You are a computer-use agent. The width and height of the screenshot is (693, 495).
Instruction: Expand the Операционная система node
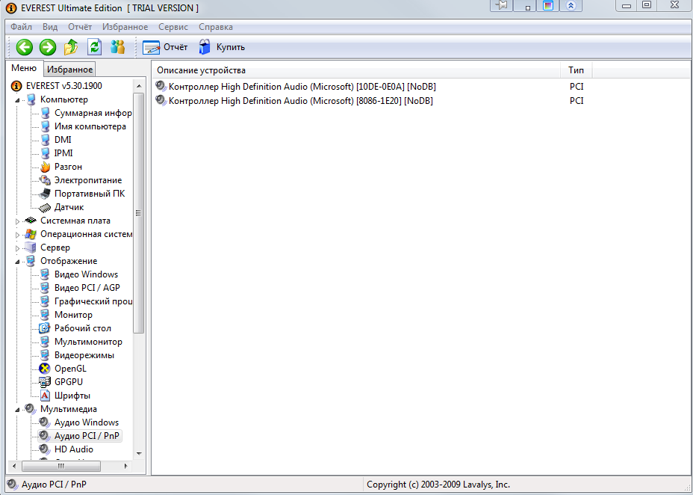(x=17, y=235)
